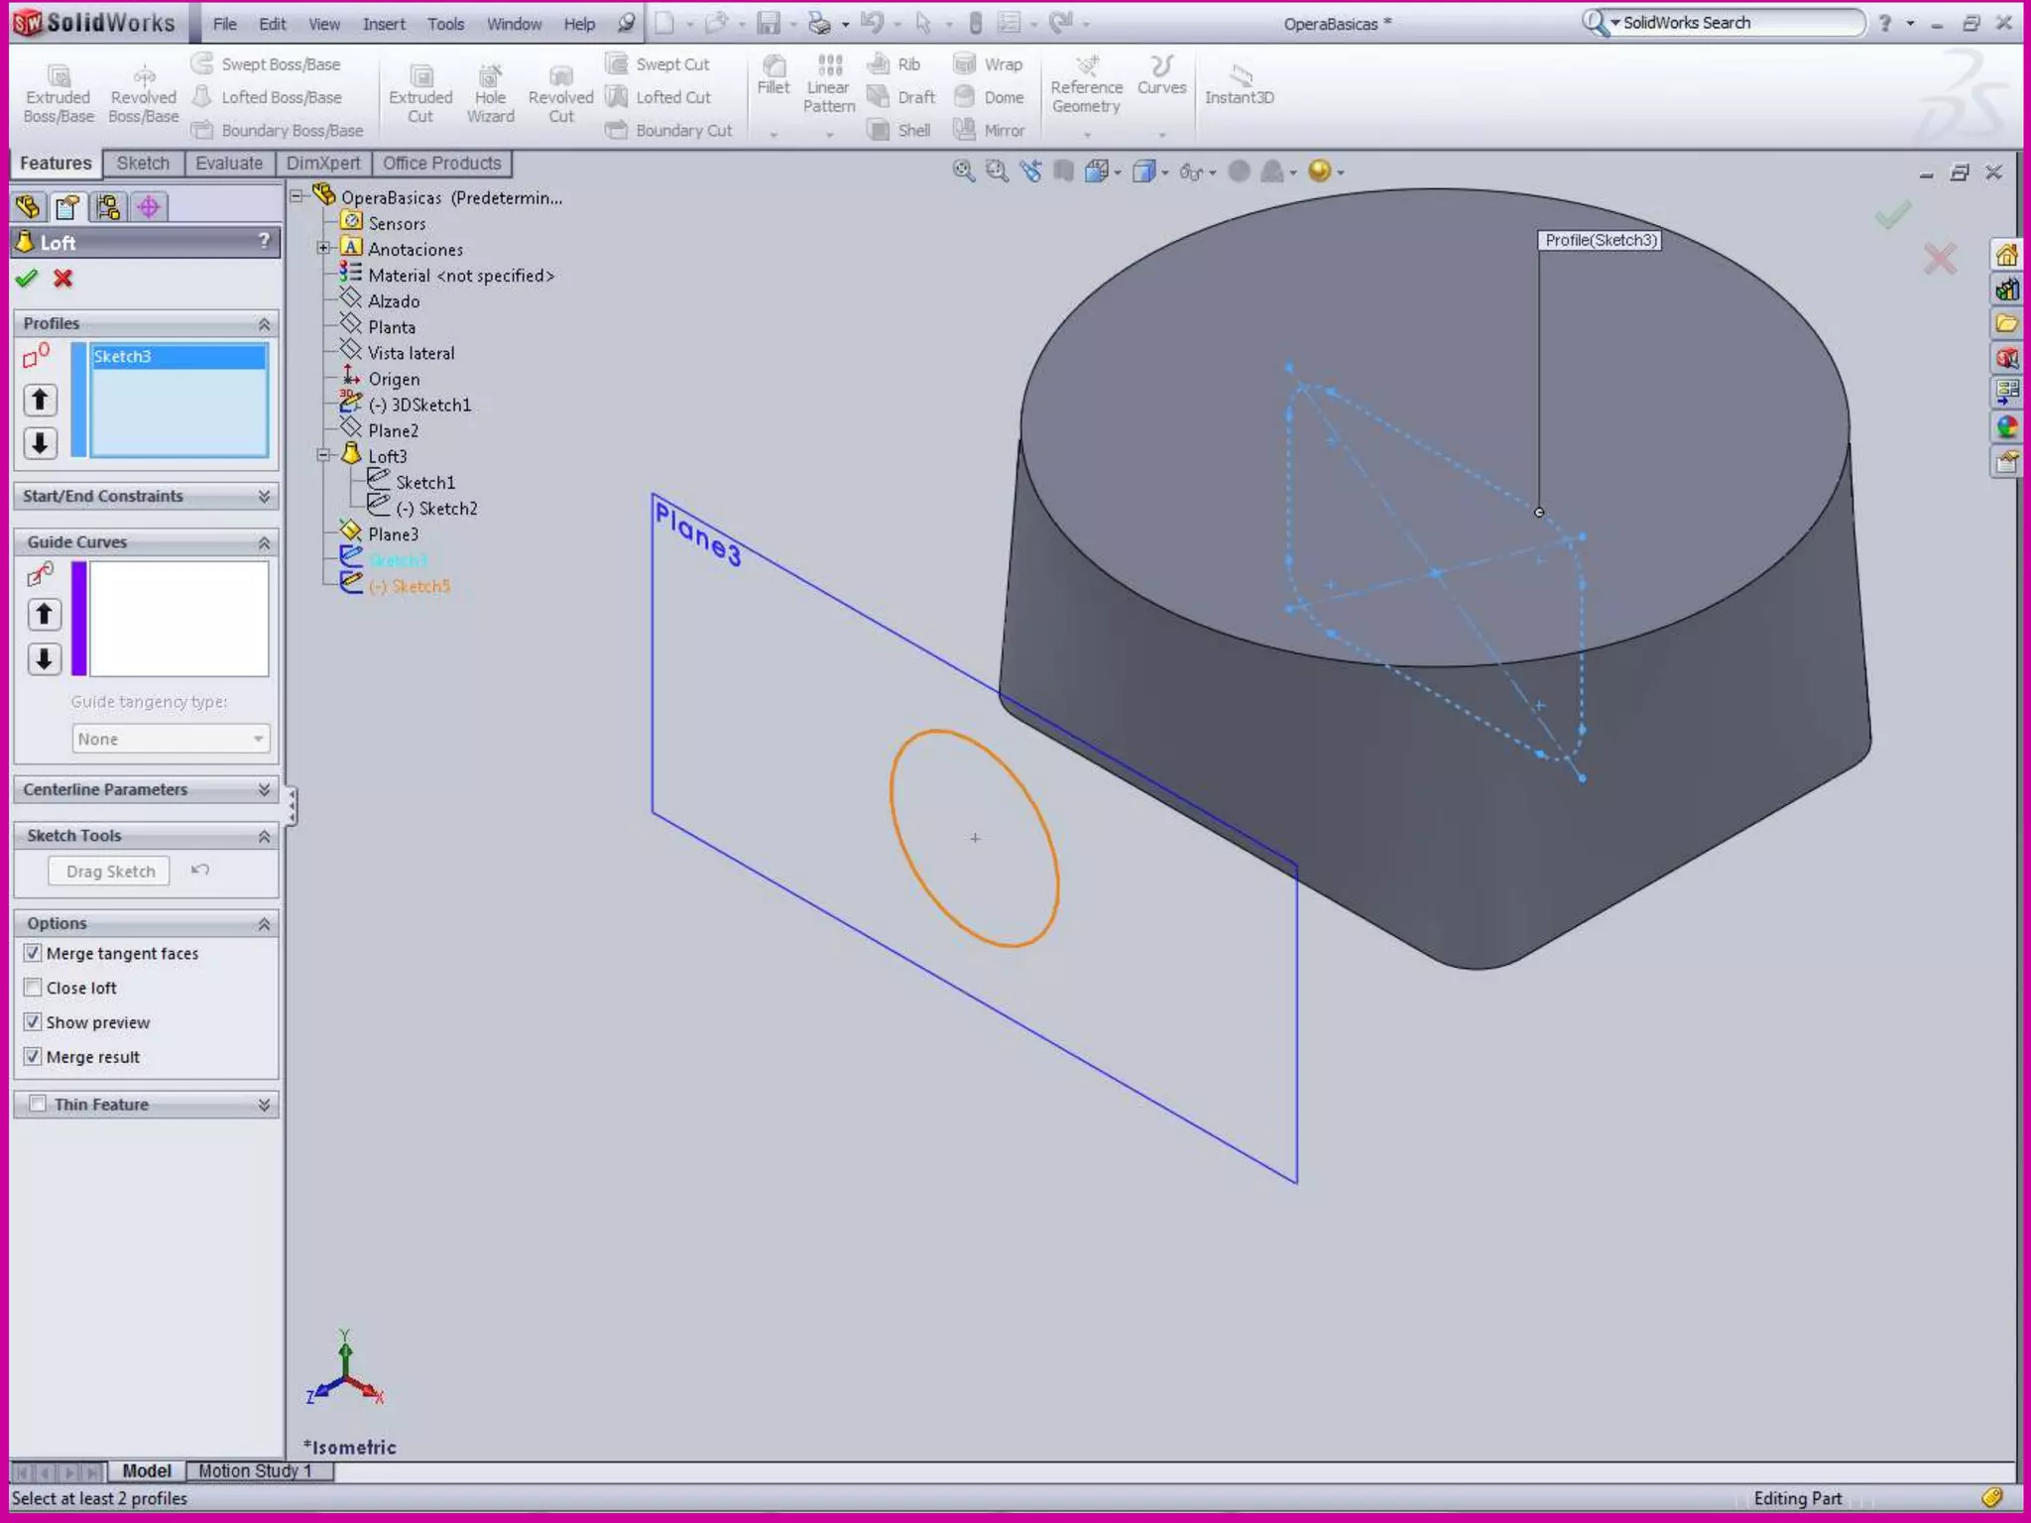
Task: Open the ConfigurationManager panel tab icon
Action: [x=108, y=207]
